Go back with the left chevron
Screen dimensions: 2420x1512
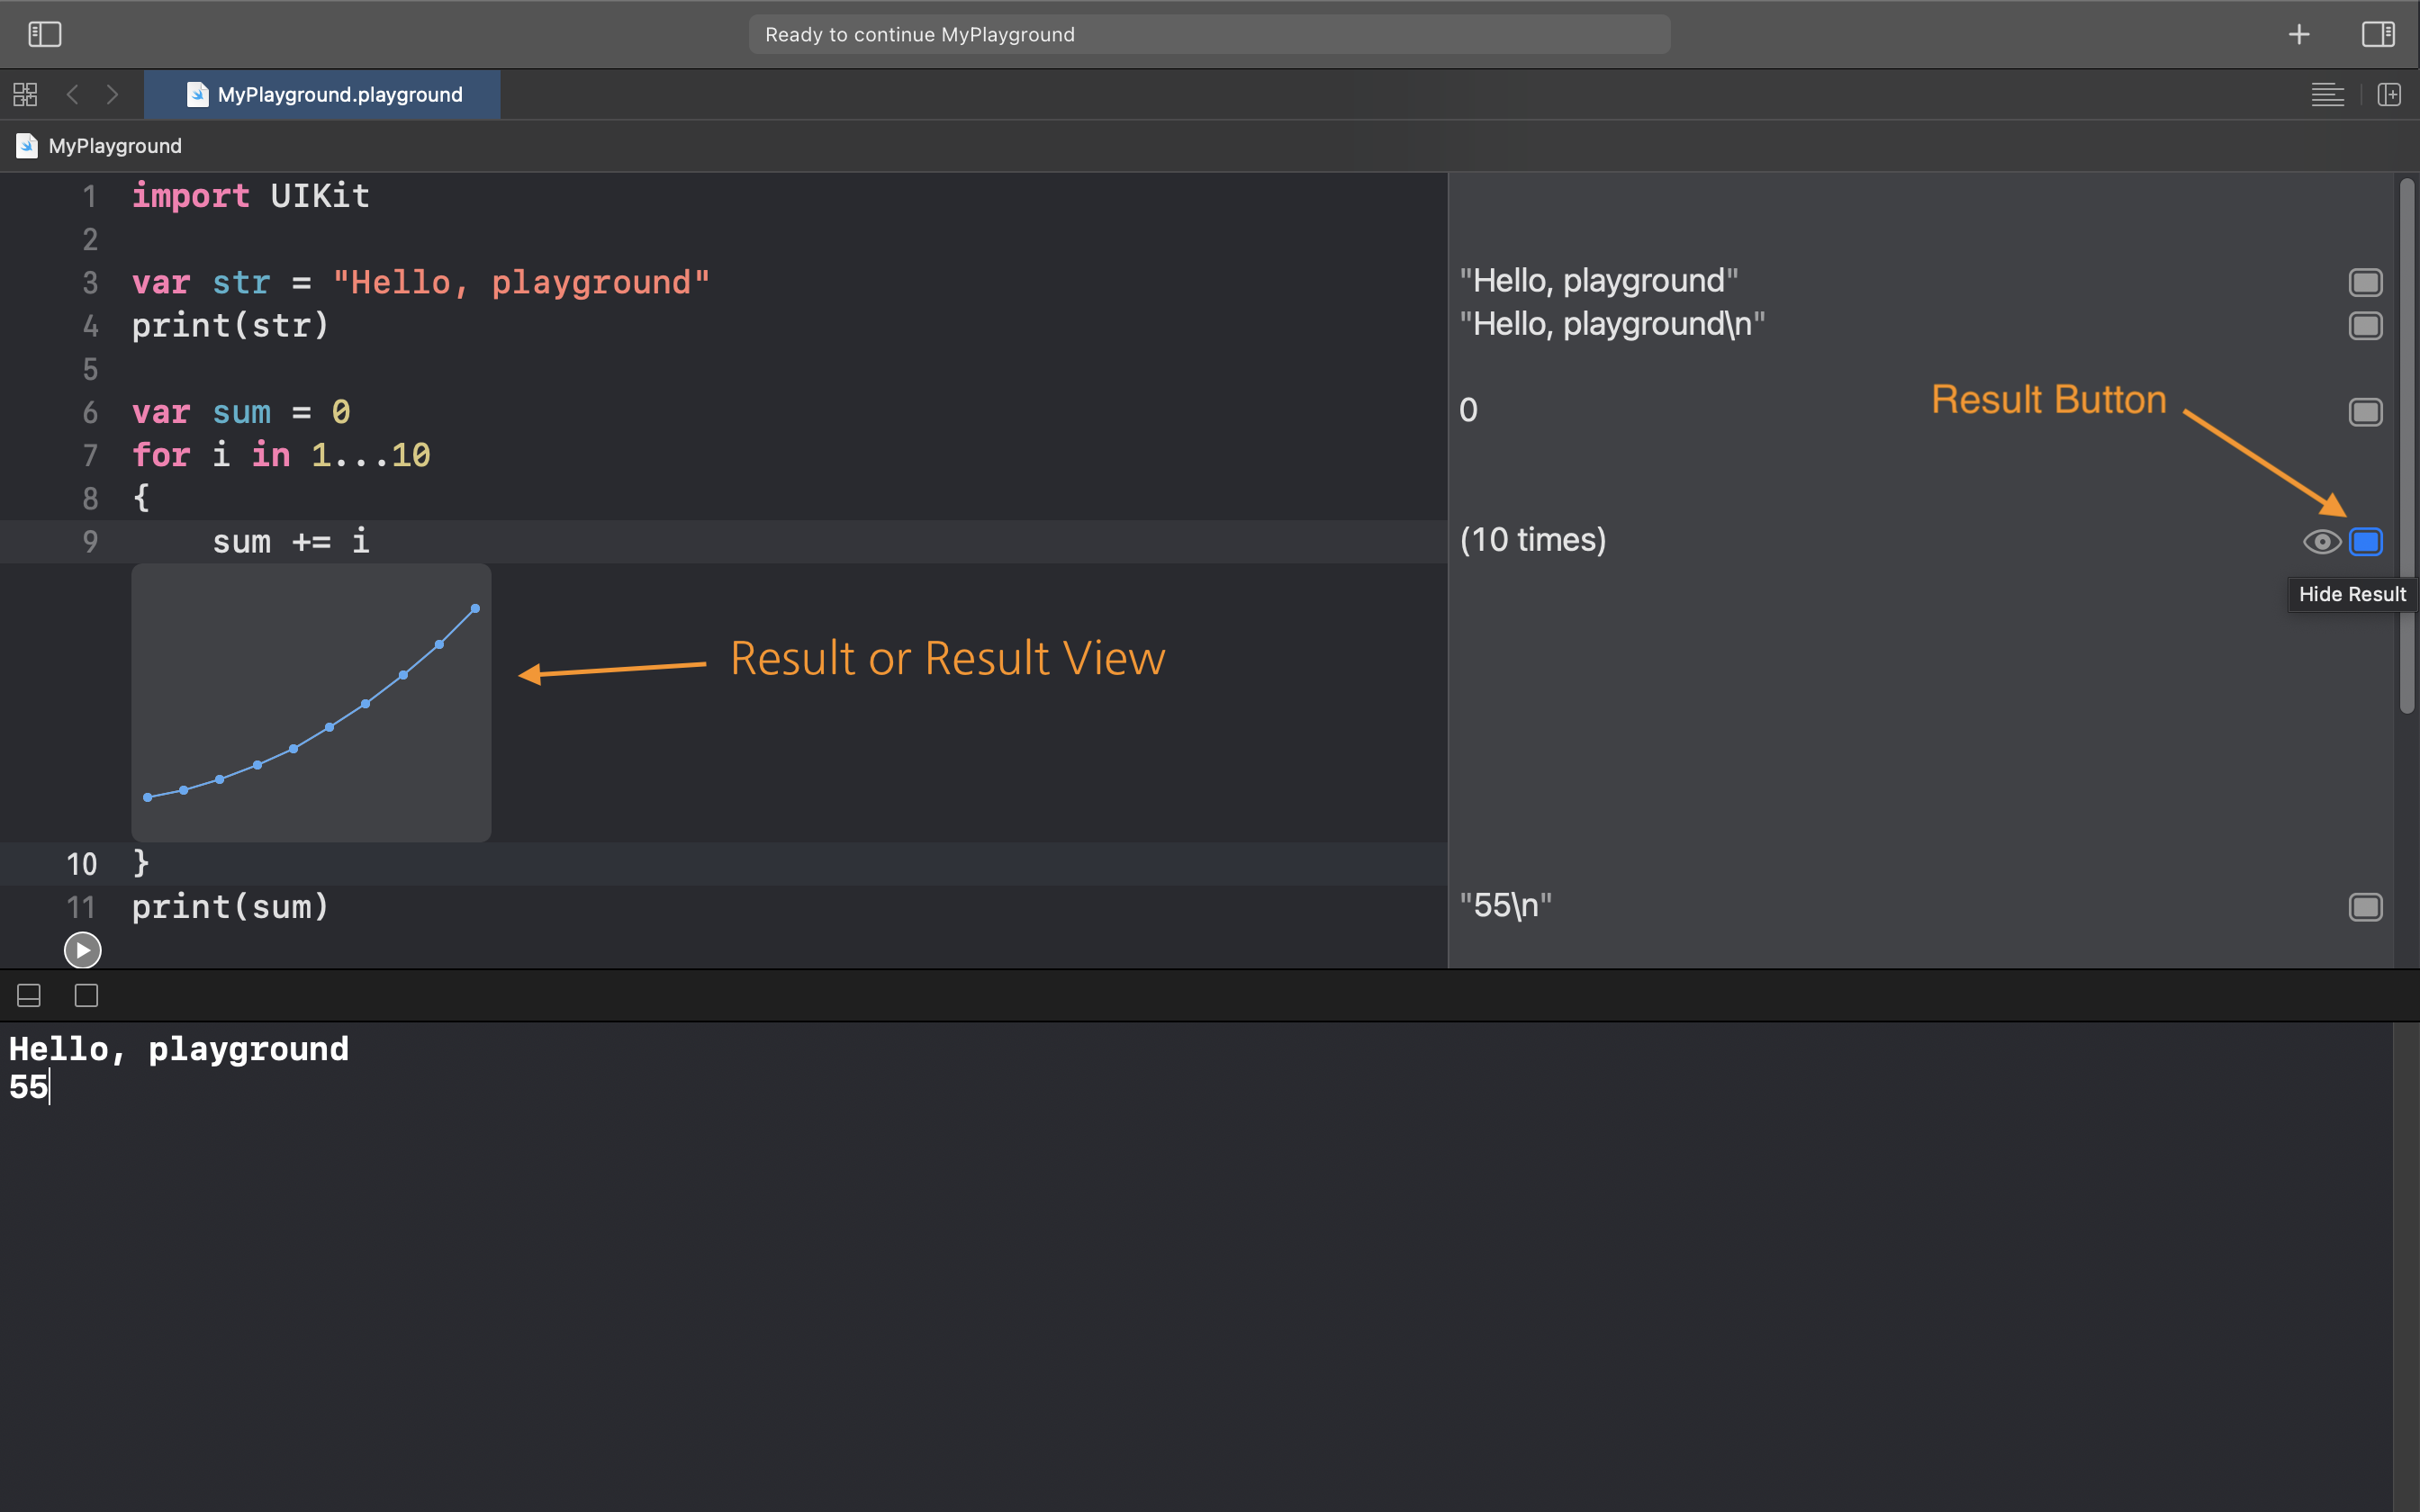pos(72,95)
